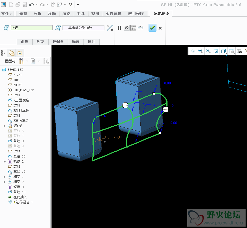The height and width of the screenshot is (228, 247).
Task: Toggle the verify mode glasses icon
Action: coord(141,28)
